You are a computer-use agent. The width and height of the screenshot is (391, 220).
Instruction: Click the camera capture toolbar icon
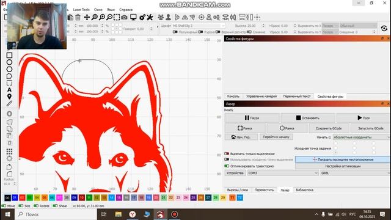124,17
